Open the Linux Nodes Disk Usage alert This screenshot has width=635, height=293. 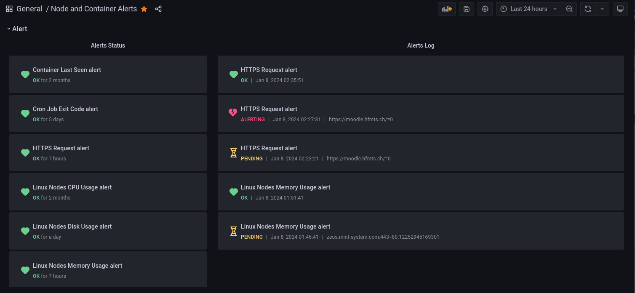(x=72, y=226)
